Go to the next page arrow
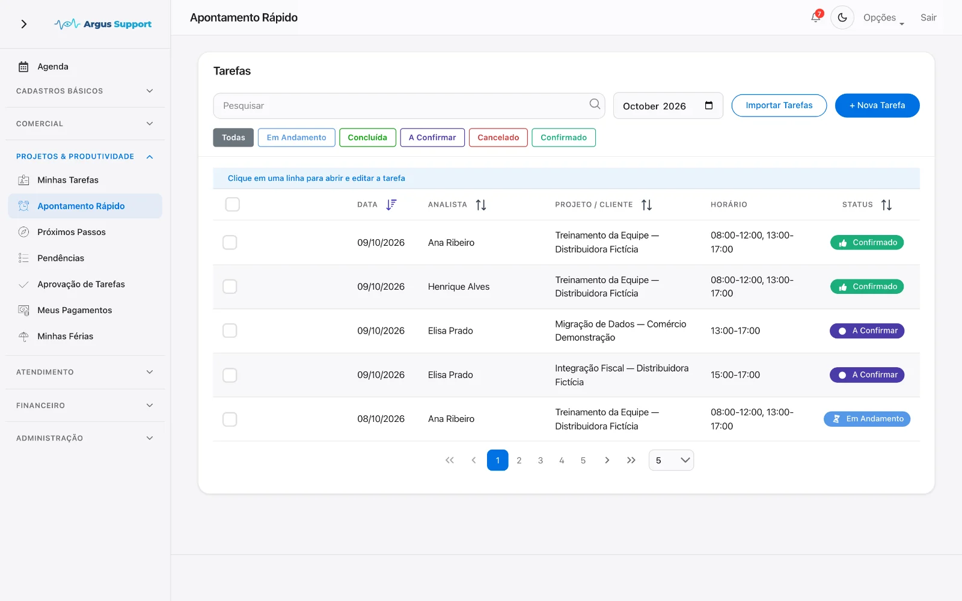 607,460
